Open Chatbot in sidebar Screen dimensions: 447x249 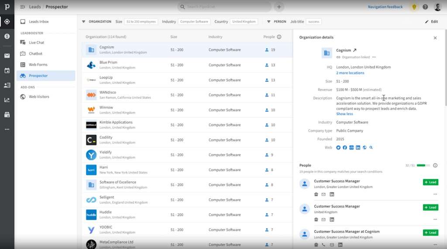tap(35, 54)
